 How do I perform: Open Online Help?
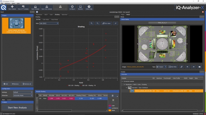[89, 7]
